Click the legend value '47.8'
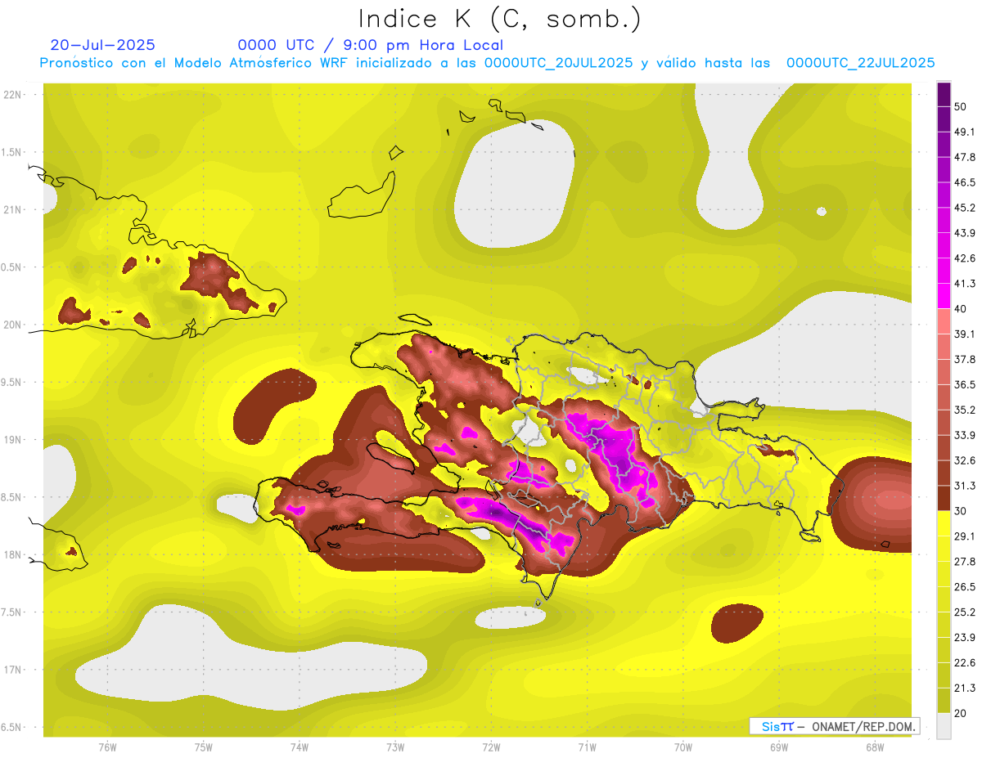Image resolution: width=982 pixels, height=758 pixels. [x=965, y=157]
